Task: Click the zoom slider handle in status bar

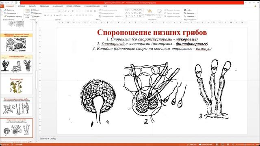Action: (x=245, y=144)
